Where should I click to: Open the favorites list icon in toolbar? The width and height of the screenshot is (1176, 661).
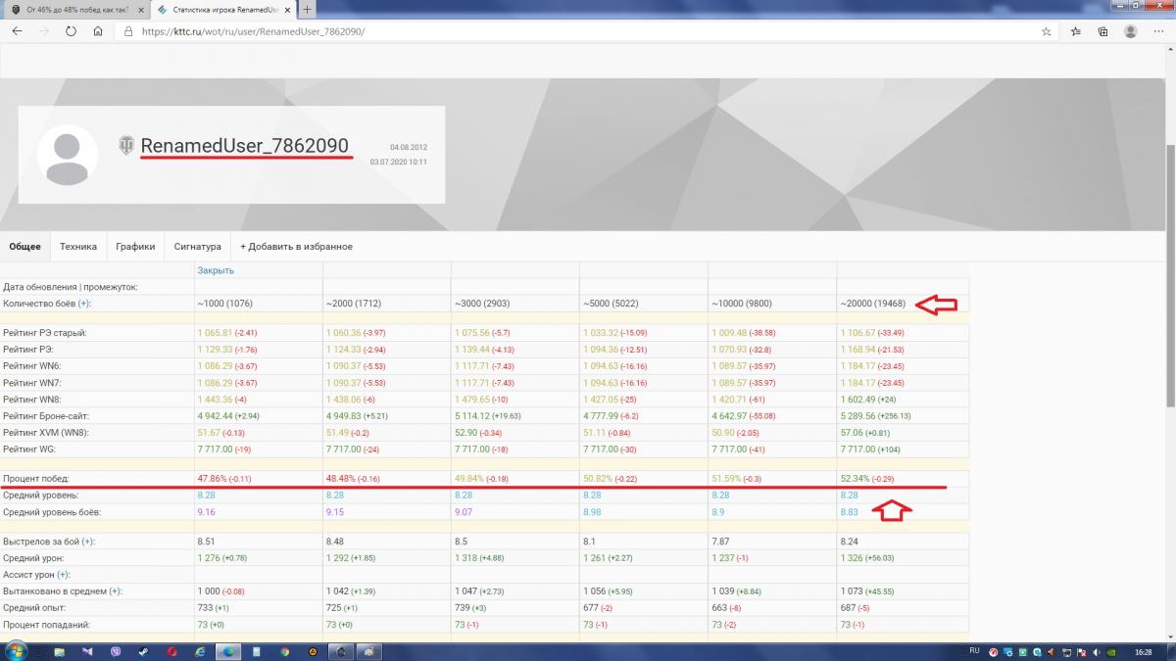(x=1075, y=31)
